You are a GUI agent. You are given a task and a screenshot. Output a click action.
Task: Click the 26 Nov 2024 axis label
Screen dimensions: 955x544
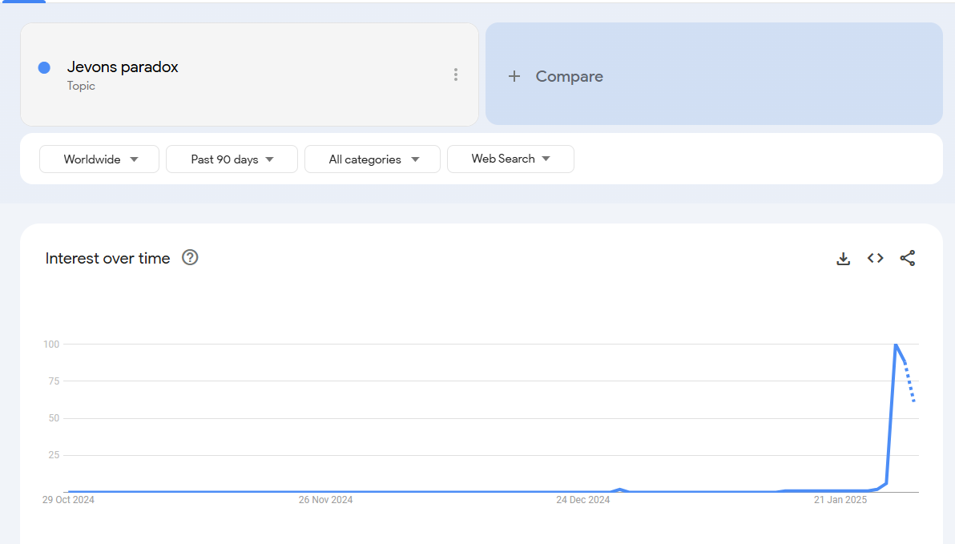tap(325, 499)
